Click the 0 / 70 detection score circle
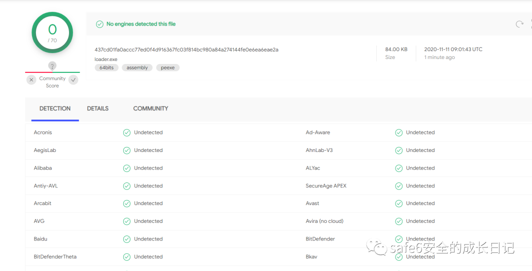532x271 pixels. (52, 33)
